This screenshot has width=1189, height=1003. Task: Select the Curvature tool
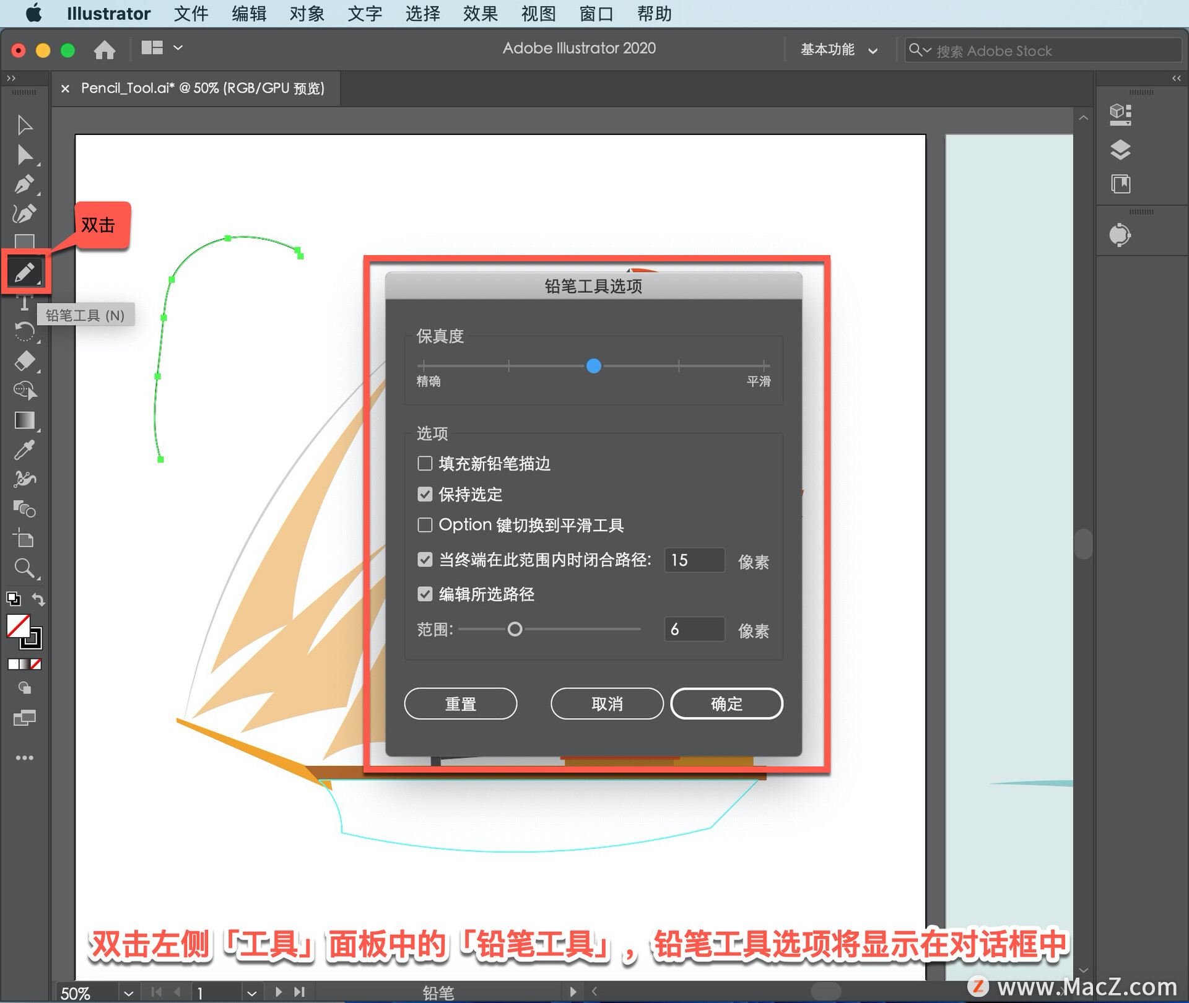25,214
